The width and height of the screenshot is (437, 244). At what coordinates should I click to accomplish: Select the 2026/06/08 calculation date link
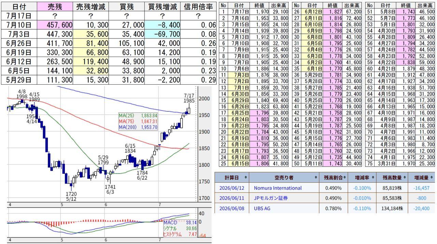click(231, 209)
